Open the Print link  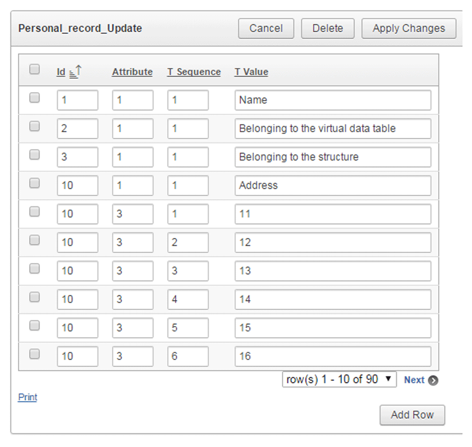click(x=28, y=397)
